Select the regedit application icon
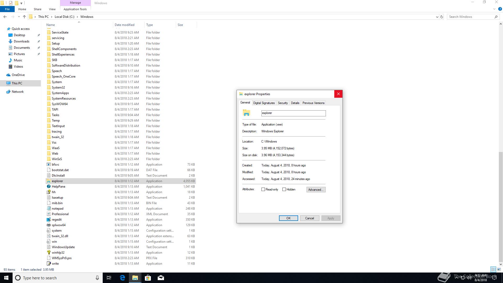The image size is (503, 283). click(48, 220)
